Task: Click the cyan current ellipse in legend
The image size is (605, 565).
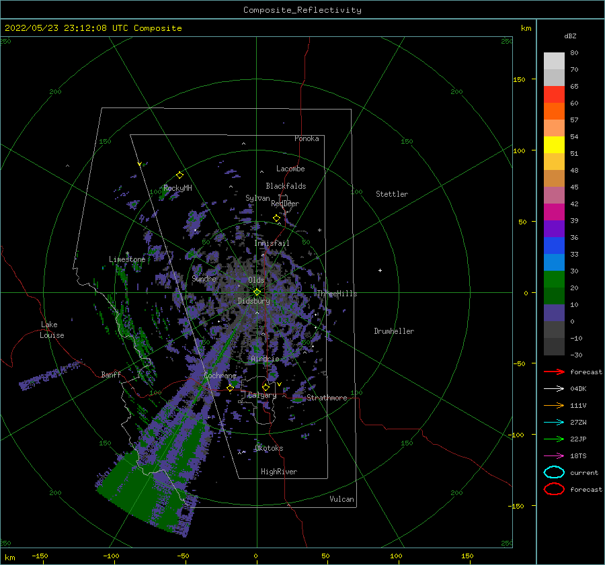Action: click(554, 472)
